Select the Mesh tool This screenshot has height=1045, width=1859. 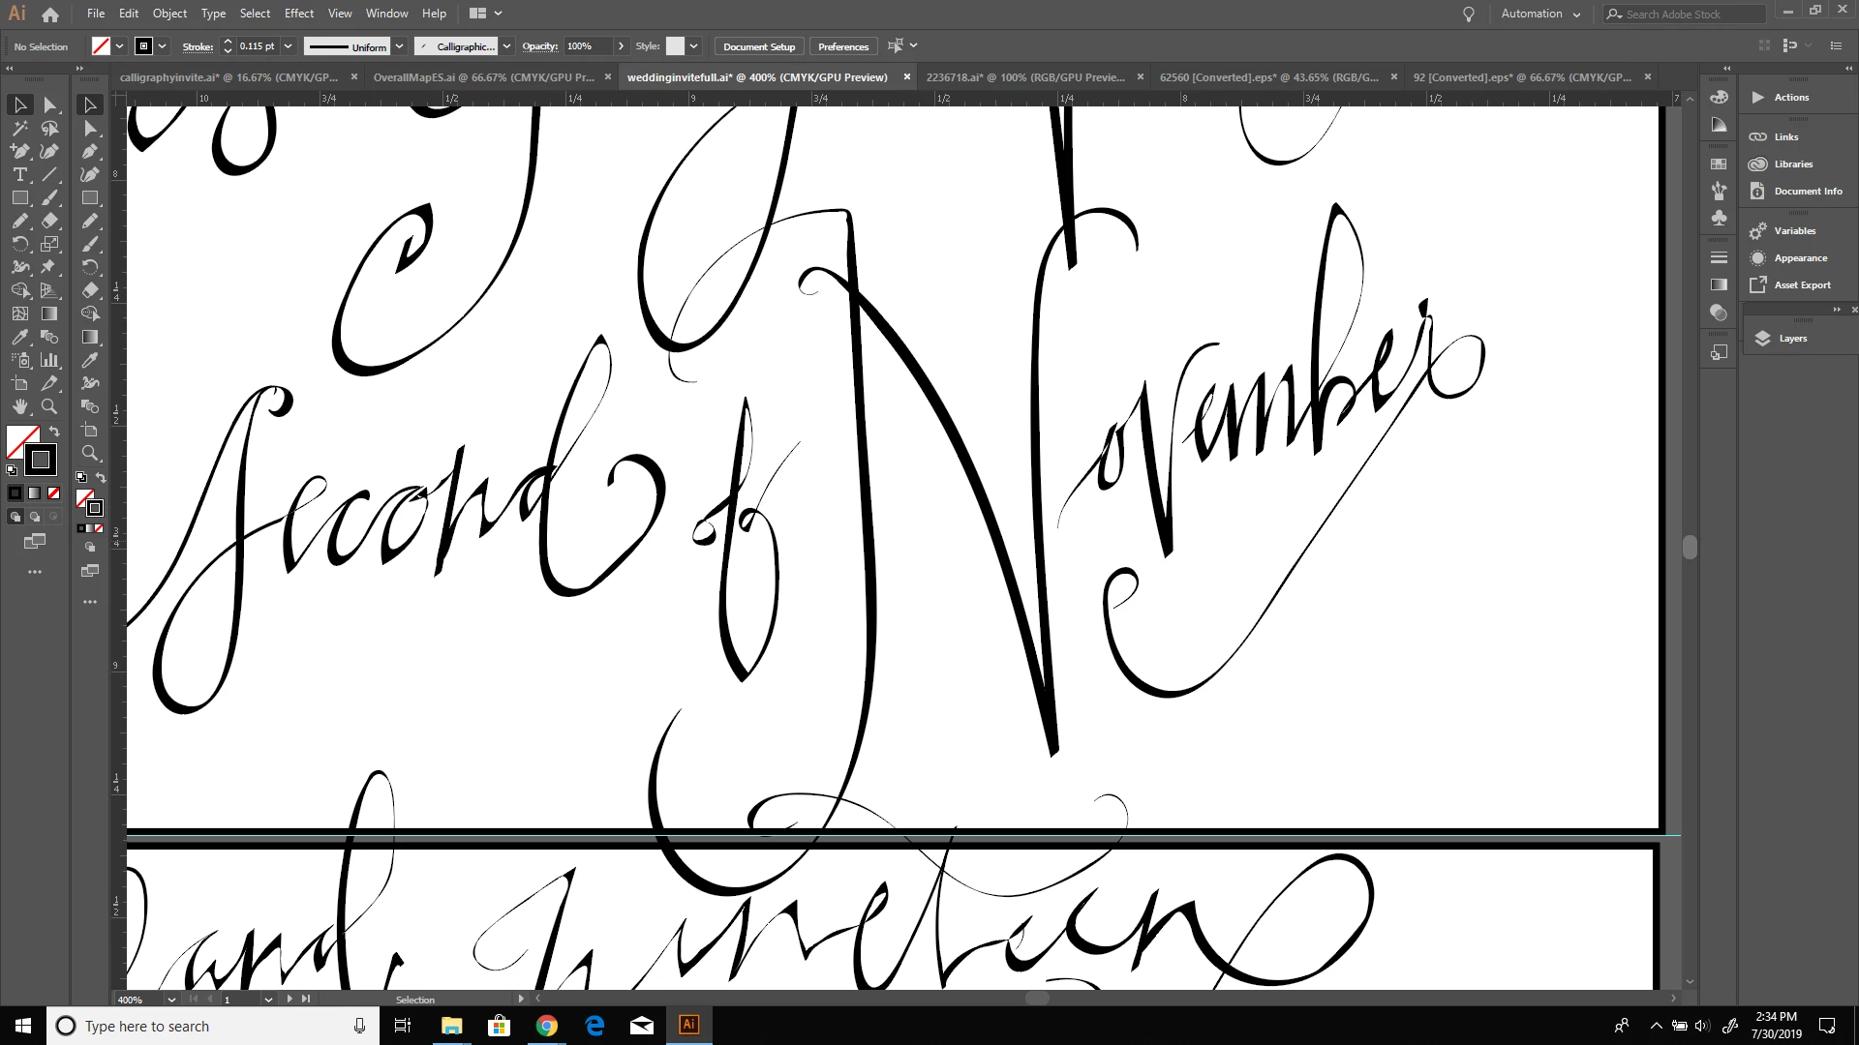(20, 313)
